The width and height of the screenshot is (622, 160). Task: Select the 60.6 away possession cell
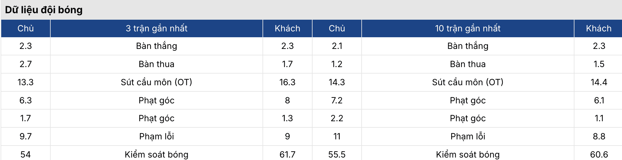[599, 154]
